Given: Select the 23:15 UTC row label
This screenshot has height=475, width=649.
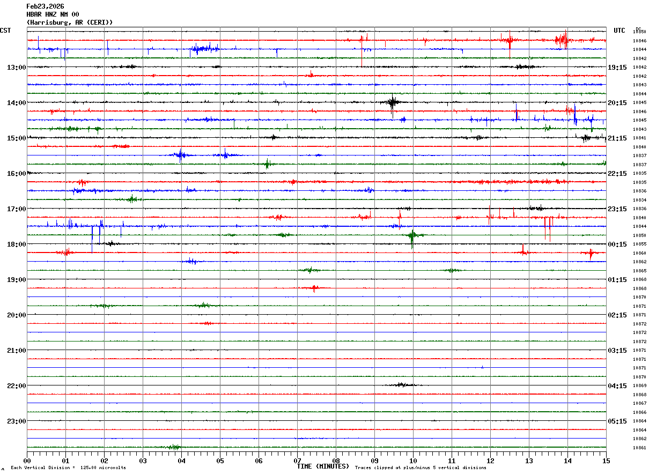Looking at the screenshot, I should click(617, 209).
